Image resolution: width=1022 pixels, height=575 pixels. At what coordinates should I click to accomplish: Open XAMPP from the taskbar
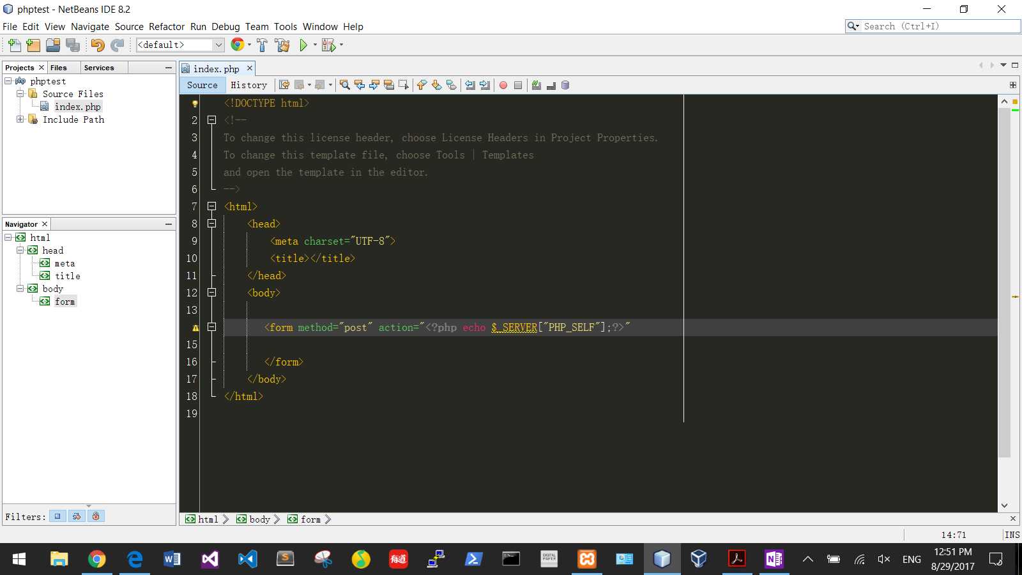(x=586, y=560)
